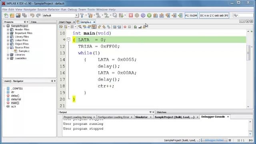Stop macro recording gray square button

(x=130, y=27)
